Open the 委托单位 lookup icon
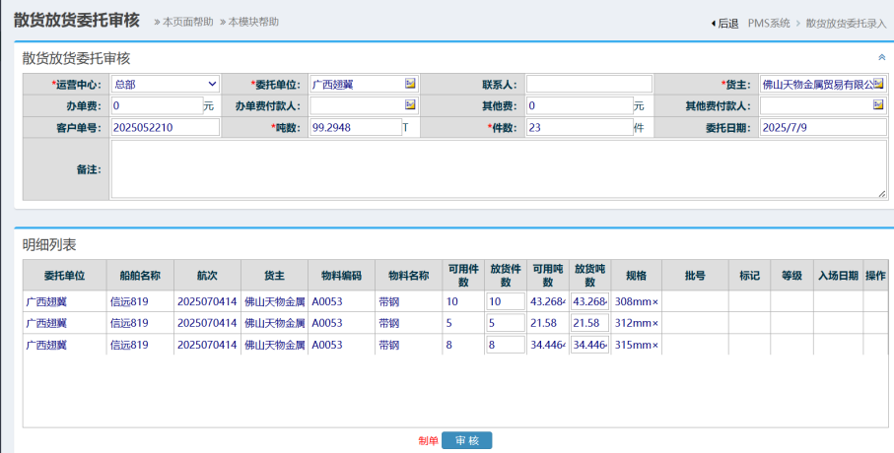 click(x=410, y=84)
